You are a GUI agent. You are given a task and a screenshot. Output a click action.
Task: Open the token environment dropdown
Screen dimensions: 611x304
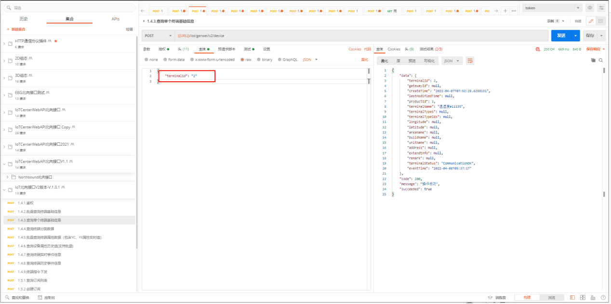[552, 8]
